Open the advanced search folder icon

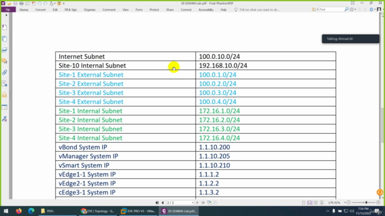tap(313, 10)
